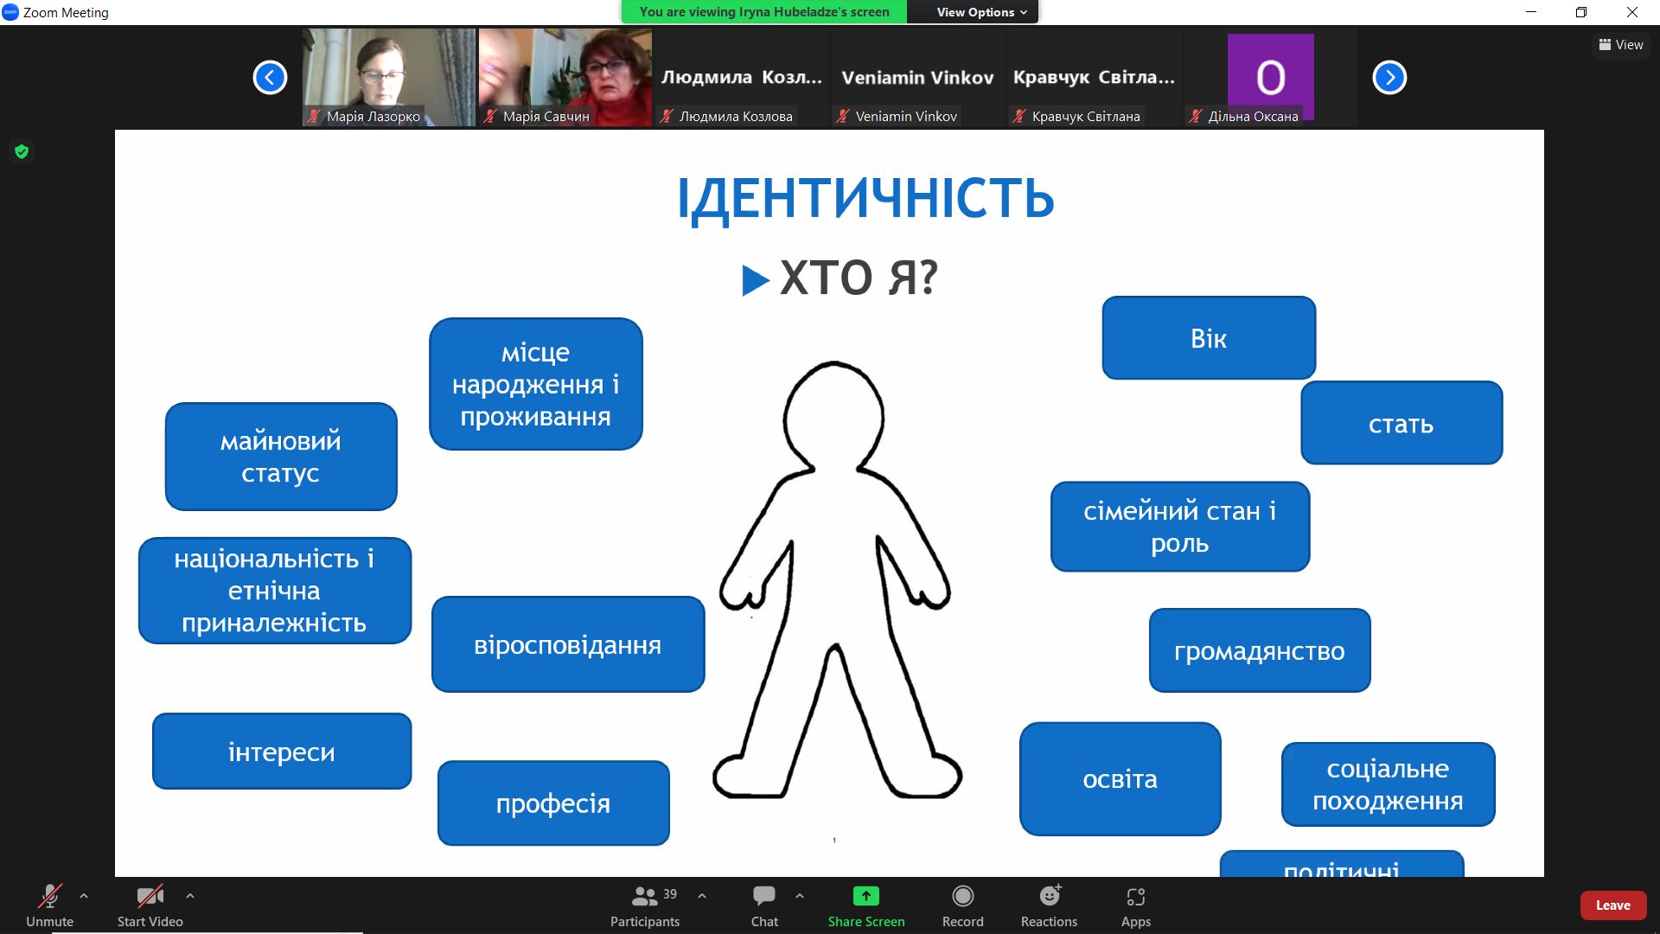The width and height of the screenshot is (1660, 934).
Task: Expand the caret beside Participants
Action: tap(702, 896)
